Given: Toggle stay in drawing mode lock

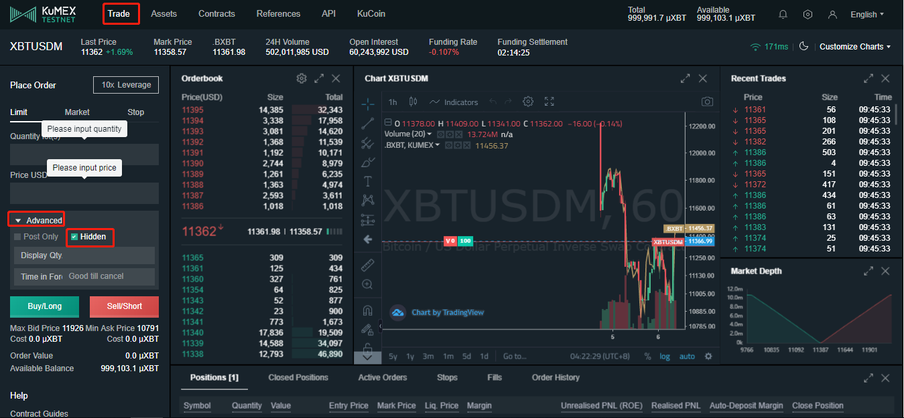Looking at the screenshot, I should click(367, 329).
